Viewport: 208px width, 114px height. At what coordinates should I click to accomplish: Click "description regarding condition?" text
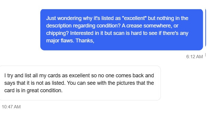point(83,26)
